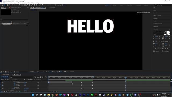Click the Home icon in toolbar
The image size is (172, 97).
(2, 5)
